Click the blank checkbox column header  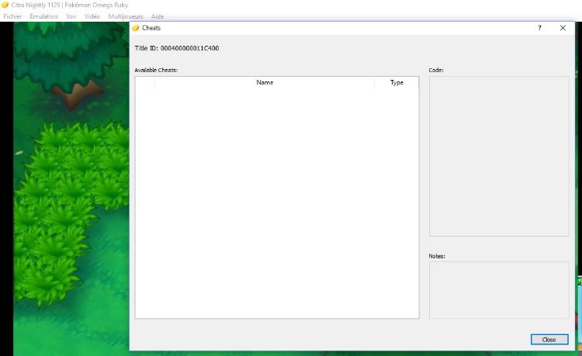pos(145,82)
